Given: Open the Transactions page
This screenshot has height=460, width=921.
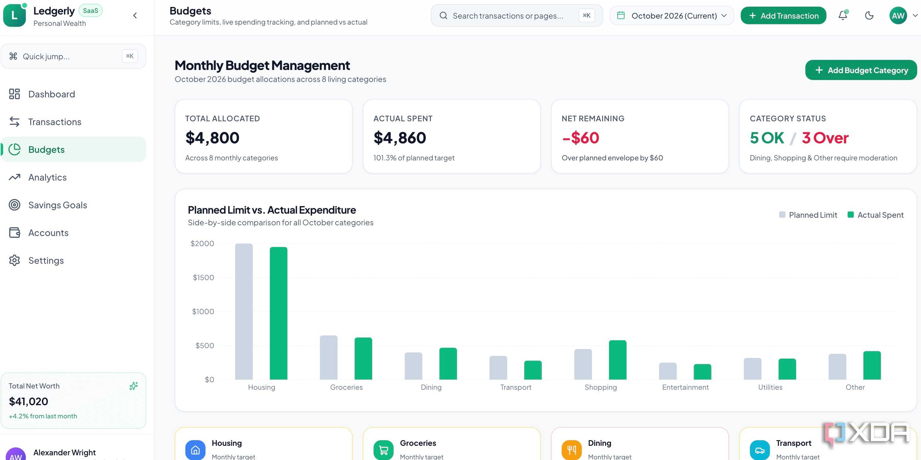Looking at the screenshot, I should click(73, 122).
